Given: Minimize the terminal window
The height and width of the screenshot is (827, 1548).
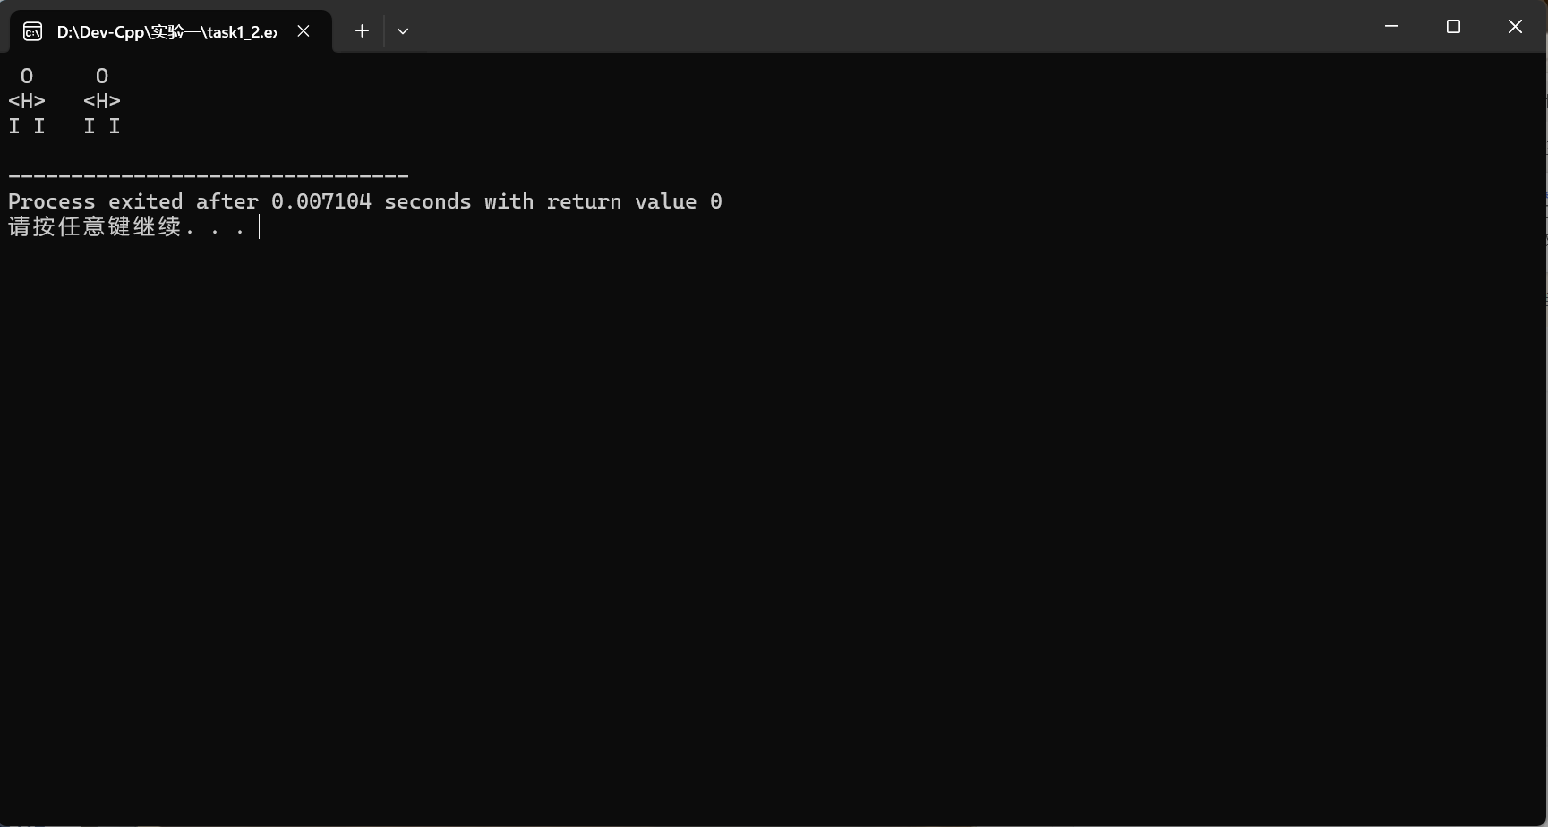Looking at the screenshot, I should point(1391,27).
